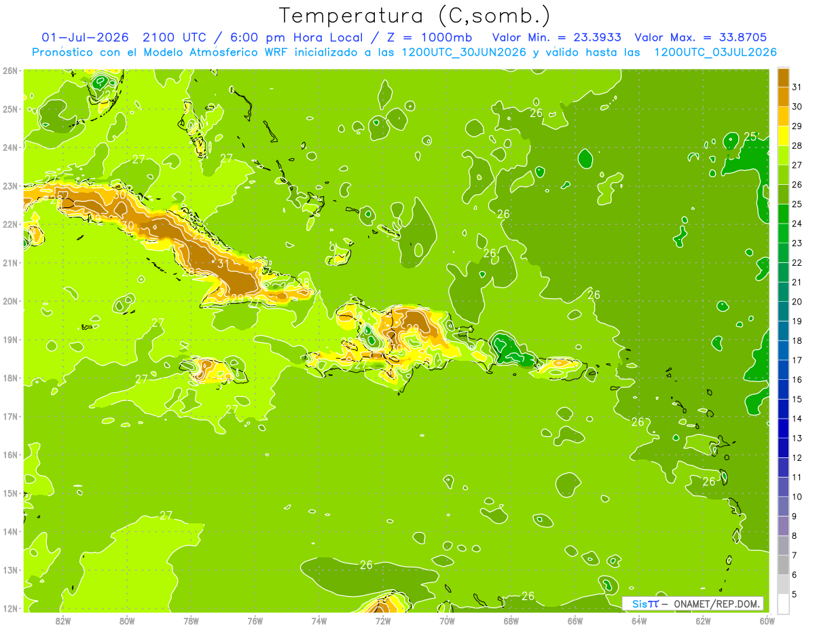
Task: Click the date "01-Jul-2026" in the header
Action: (85, 37)
